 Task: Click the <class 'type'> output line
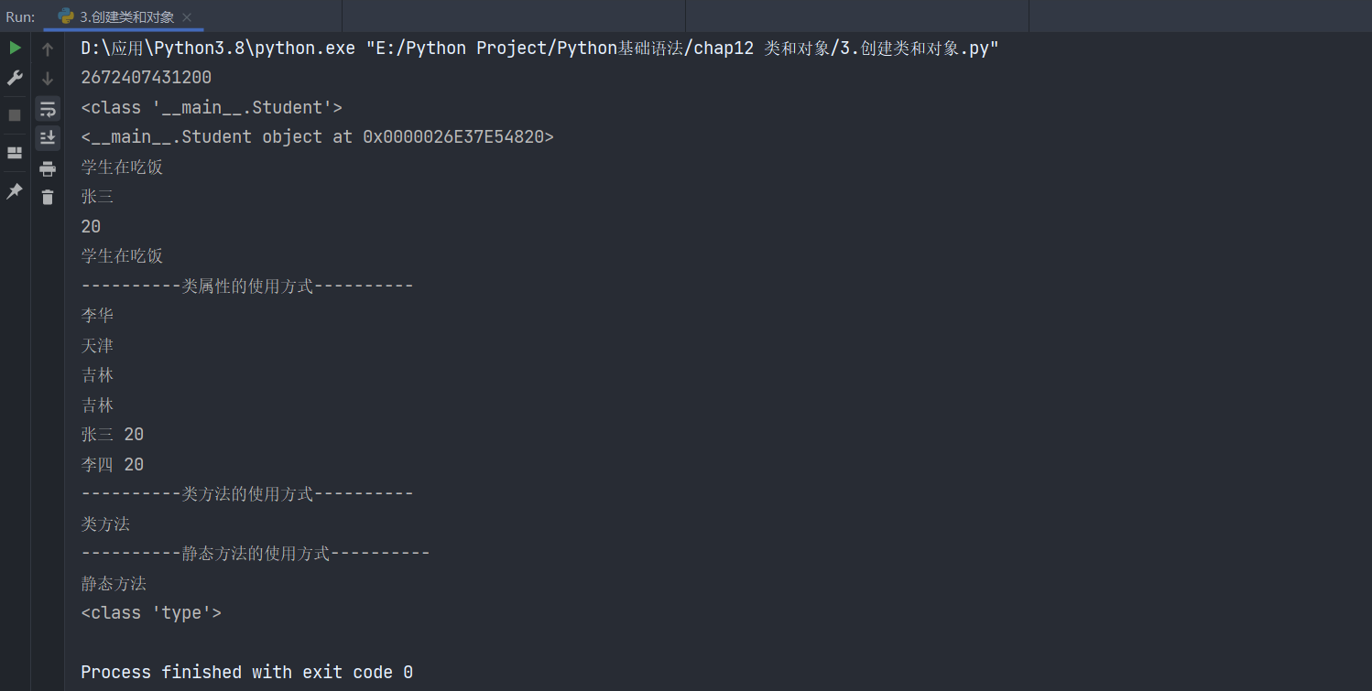click(x=151, y=613)
